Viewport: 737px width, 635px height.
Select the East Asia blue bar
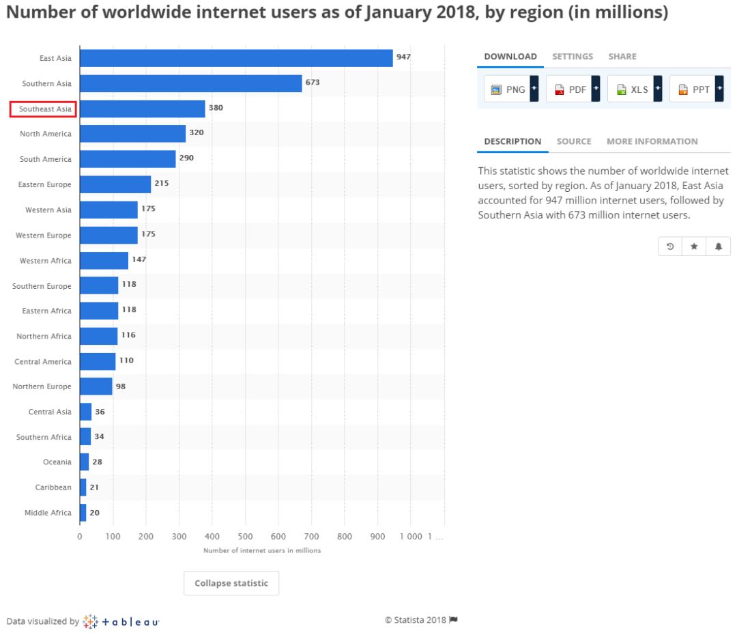(x=236, y=58)
